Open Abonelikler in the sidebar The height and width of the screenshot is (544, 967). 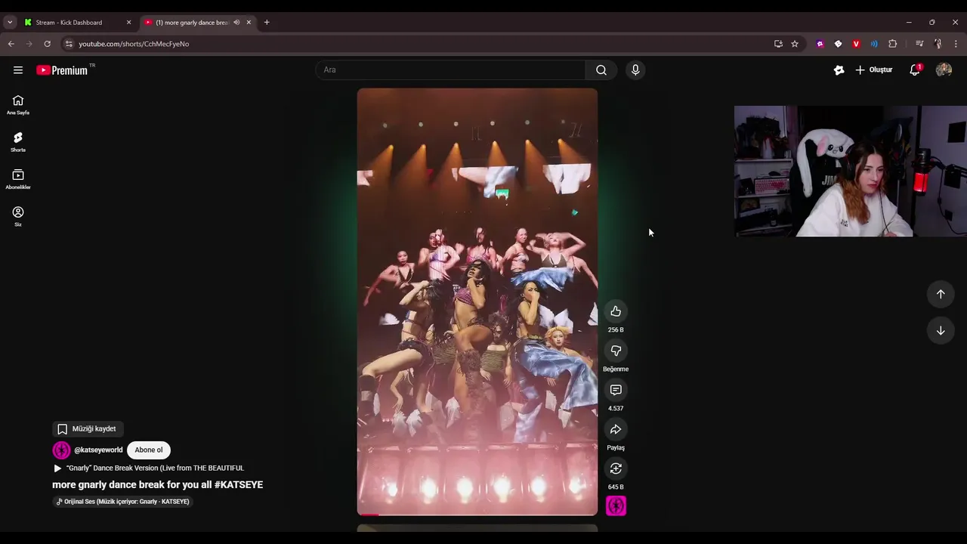18,179
